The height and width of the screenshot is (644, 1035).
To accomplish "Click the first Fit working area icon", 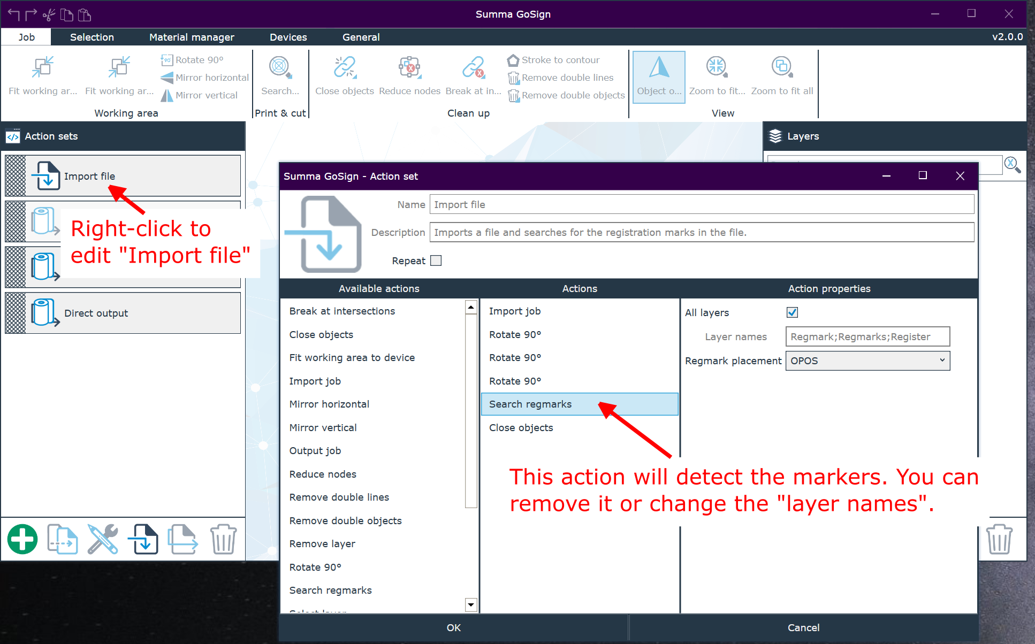I will click(43, 68).
